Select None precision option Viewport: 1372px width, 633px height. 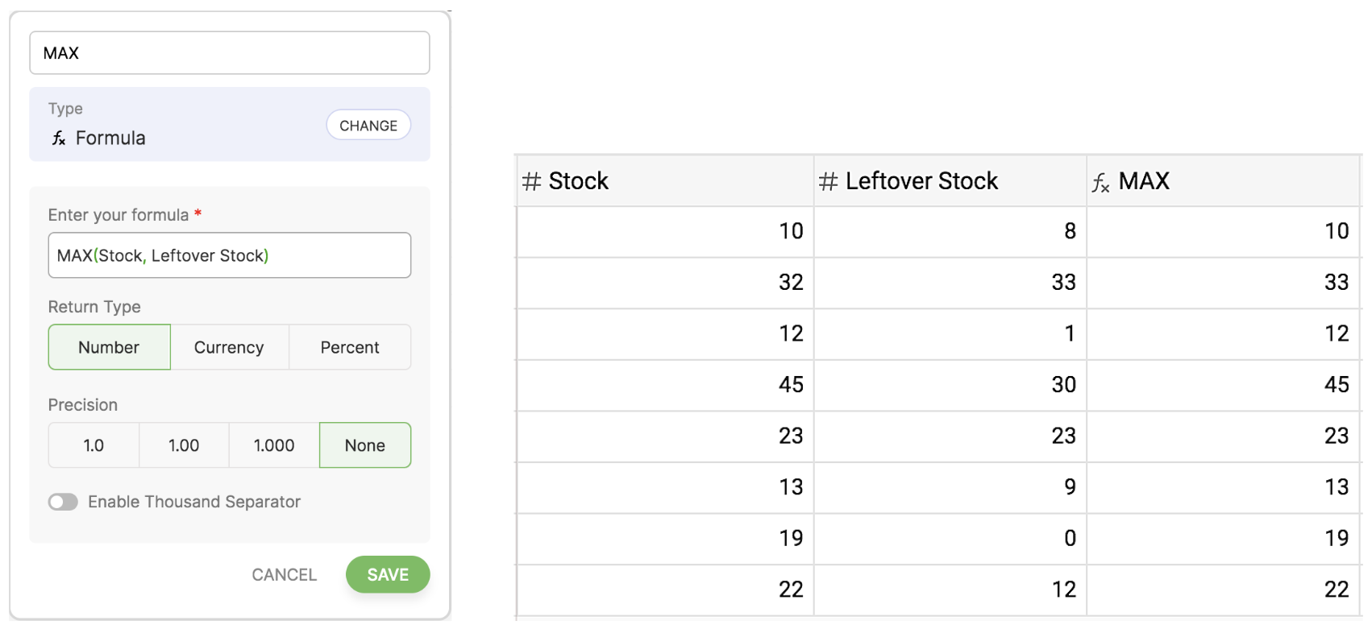point(365,445)
